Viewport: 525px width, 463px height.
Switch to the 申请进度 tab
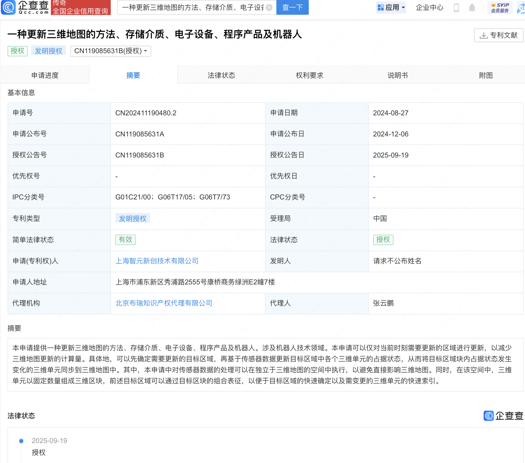tap(45, 75)
